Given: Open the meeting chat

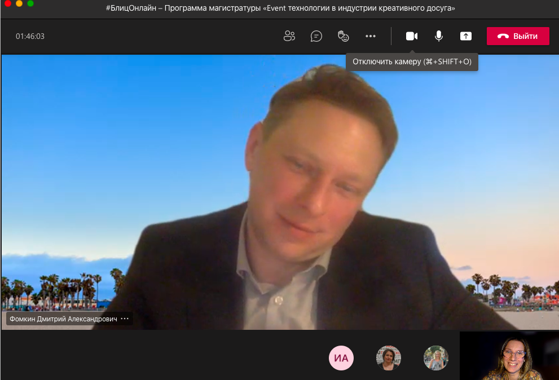Looking at the screenshot, I should click(x=316, y=36).
